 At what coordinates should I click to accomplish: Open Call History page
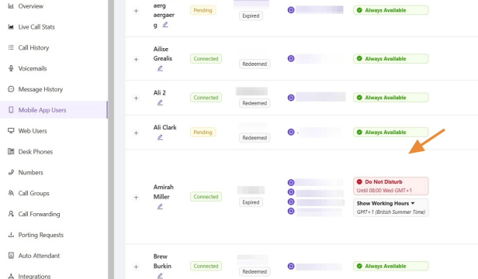click(x=33, y=47)
